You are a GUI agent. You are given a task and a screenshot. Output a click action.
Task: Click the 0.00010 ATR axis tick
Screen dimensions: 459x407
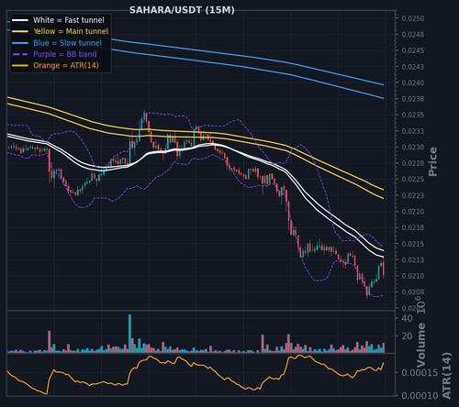tap(420, 396)
